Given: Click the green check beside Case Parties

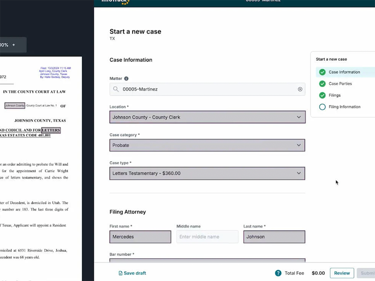Looking at the screenshot, I should coord(322,84).
